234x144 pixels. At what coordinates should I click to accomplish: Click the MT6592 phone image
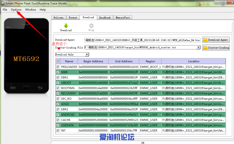pos(26,56)
